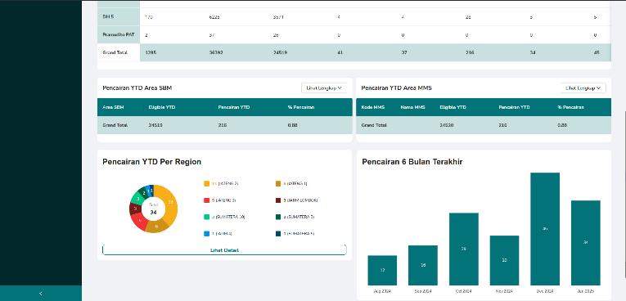The image size is (626, 301).
Task: Click Grand Total label in top table
Action: click(115, 52)
